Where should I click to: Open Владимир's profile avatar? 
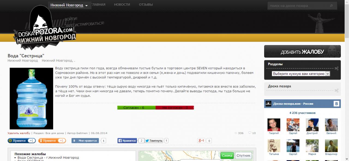[x=331, y=146]
